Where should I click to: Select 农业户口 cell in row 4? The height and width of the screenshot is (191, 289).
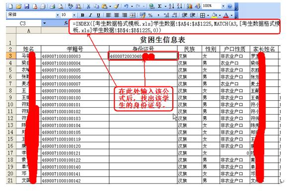(235, 63)
